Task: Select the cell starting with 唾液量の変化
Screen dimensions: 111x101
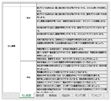Action: point(72,73)
